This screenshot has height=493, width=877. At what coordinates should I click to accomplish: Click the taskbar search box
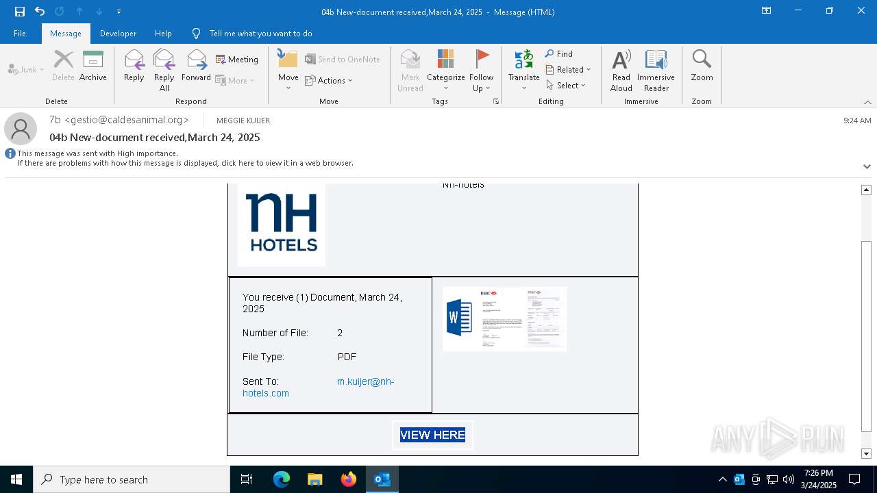click(132, 479)
